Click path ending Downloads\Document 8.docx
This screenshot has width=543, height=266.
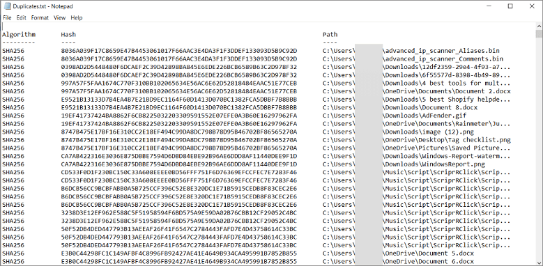400,107
